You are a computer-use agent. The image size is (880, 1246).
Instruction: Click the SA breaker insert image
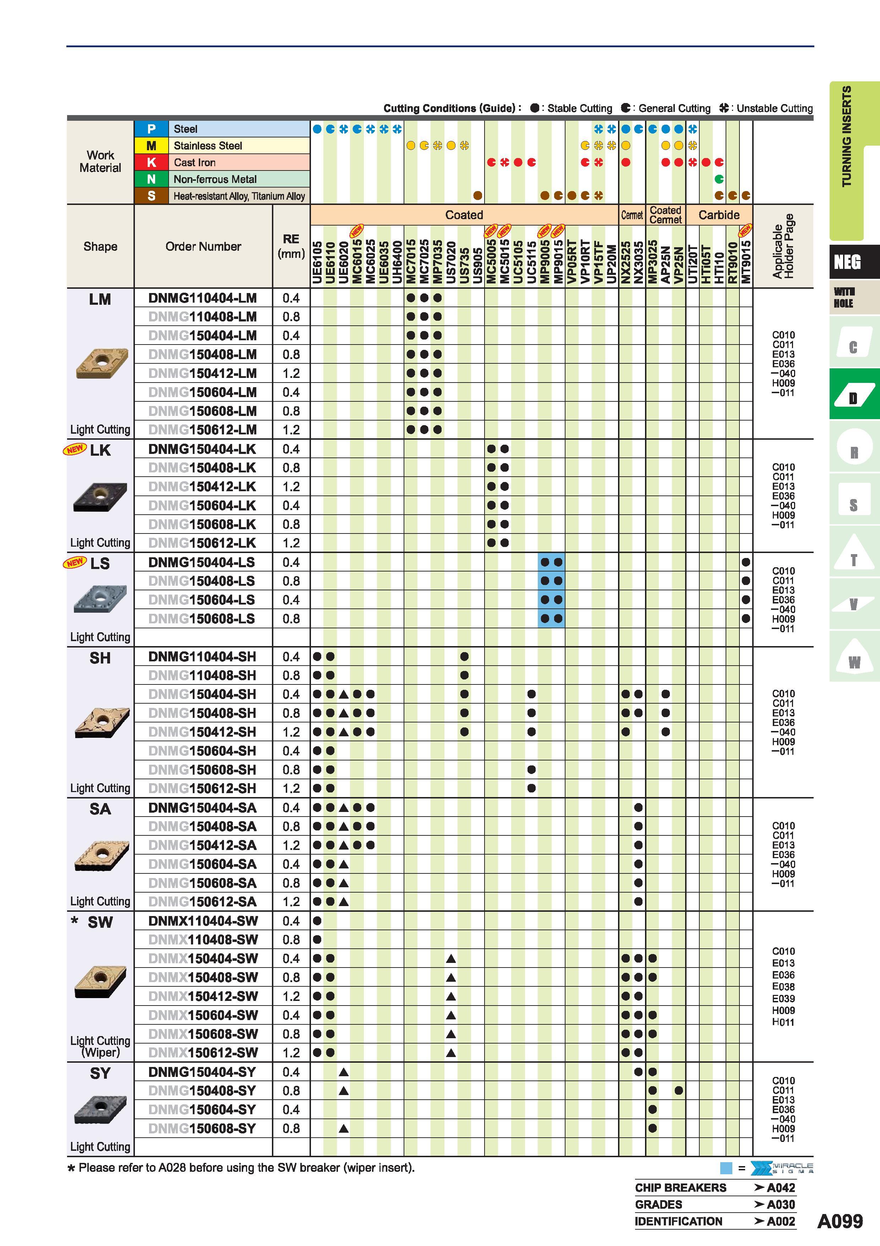(x=103, y=855)
